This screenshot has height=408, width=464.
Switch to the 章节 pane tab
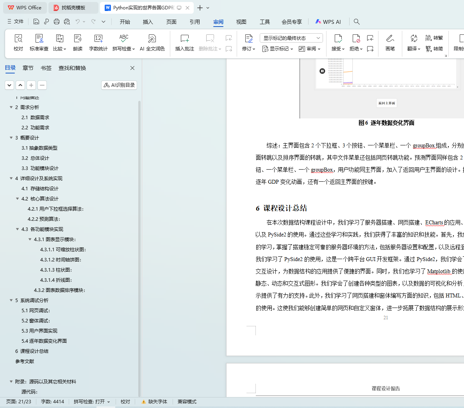pyautogui.click(x=28, y=68)
